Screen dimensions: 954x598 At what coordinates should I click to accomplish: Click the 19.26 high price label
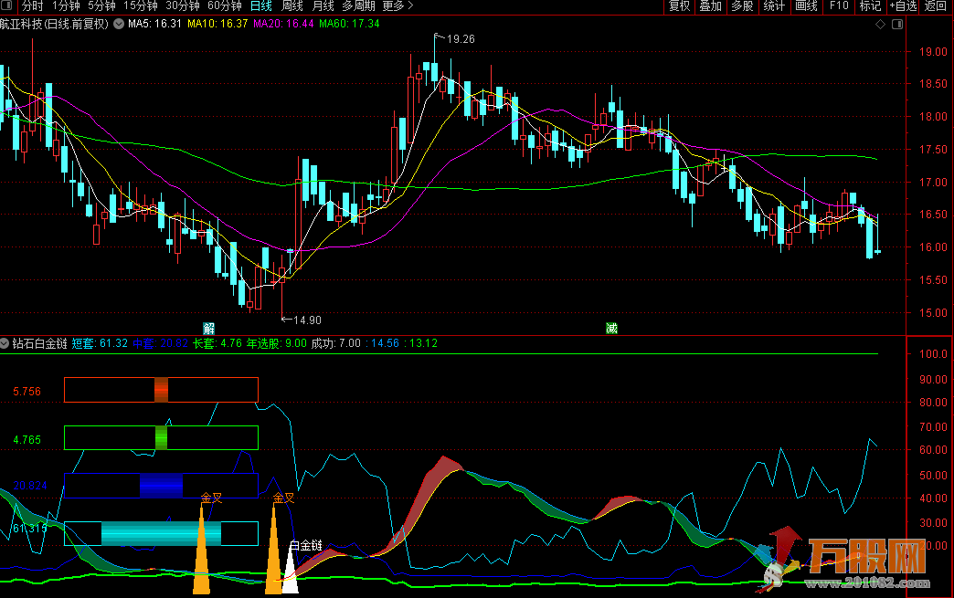click(x=461, y=39)
